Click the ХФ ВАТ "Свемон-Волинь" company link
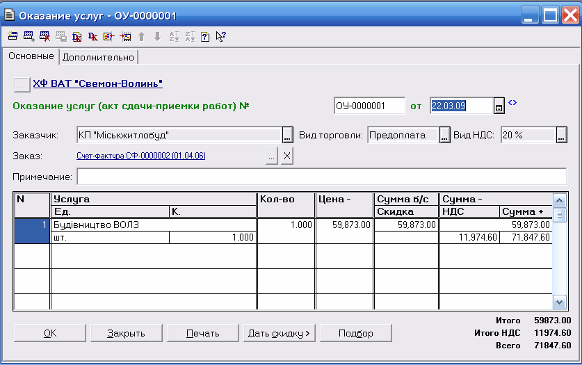The height and width of the screenshot is (365, 582). [97, 84]
